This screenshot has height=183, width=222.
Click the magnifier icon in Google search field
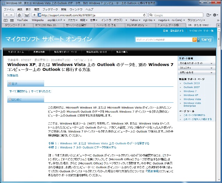coord(151,15)
